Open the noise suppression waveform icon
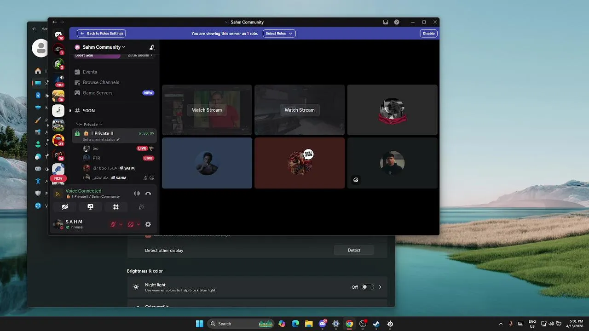The image size is (589, 331). click(137, 194)
